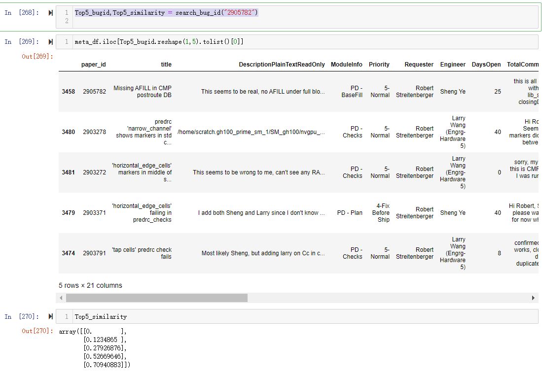Click the DaysOpen column header

[x=486, y=65]
